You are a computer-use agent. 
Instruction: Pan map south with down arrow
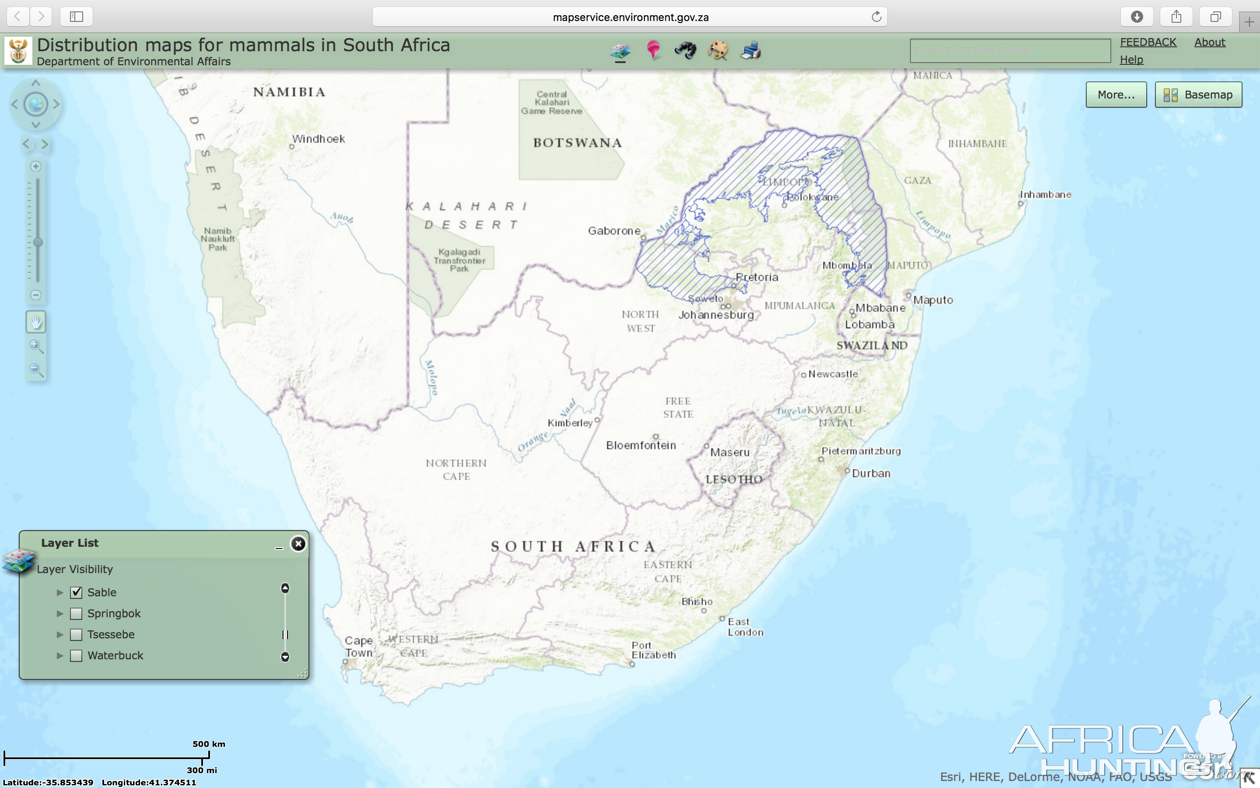[35, 125]
